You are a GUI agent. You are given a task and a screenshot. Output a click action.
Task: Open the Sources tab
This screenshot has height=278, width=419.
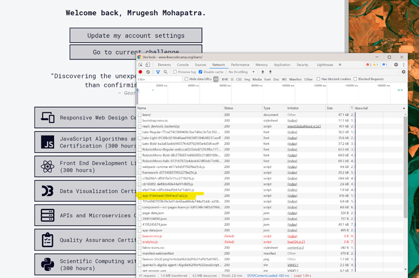(200, 65)
